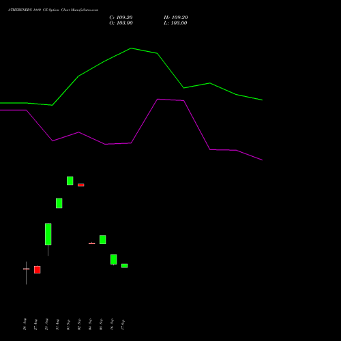Click the peak plateau of the purple indicator line

(170, 100)
